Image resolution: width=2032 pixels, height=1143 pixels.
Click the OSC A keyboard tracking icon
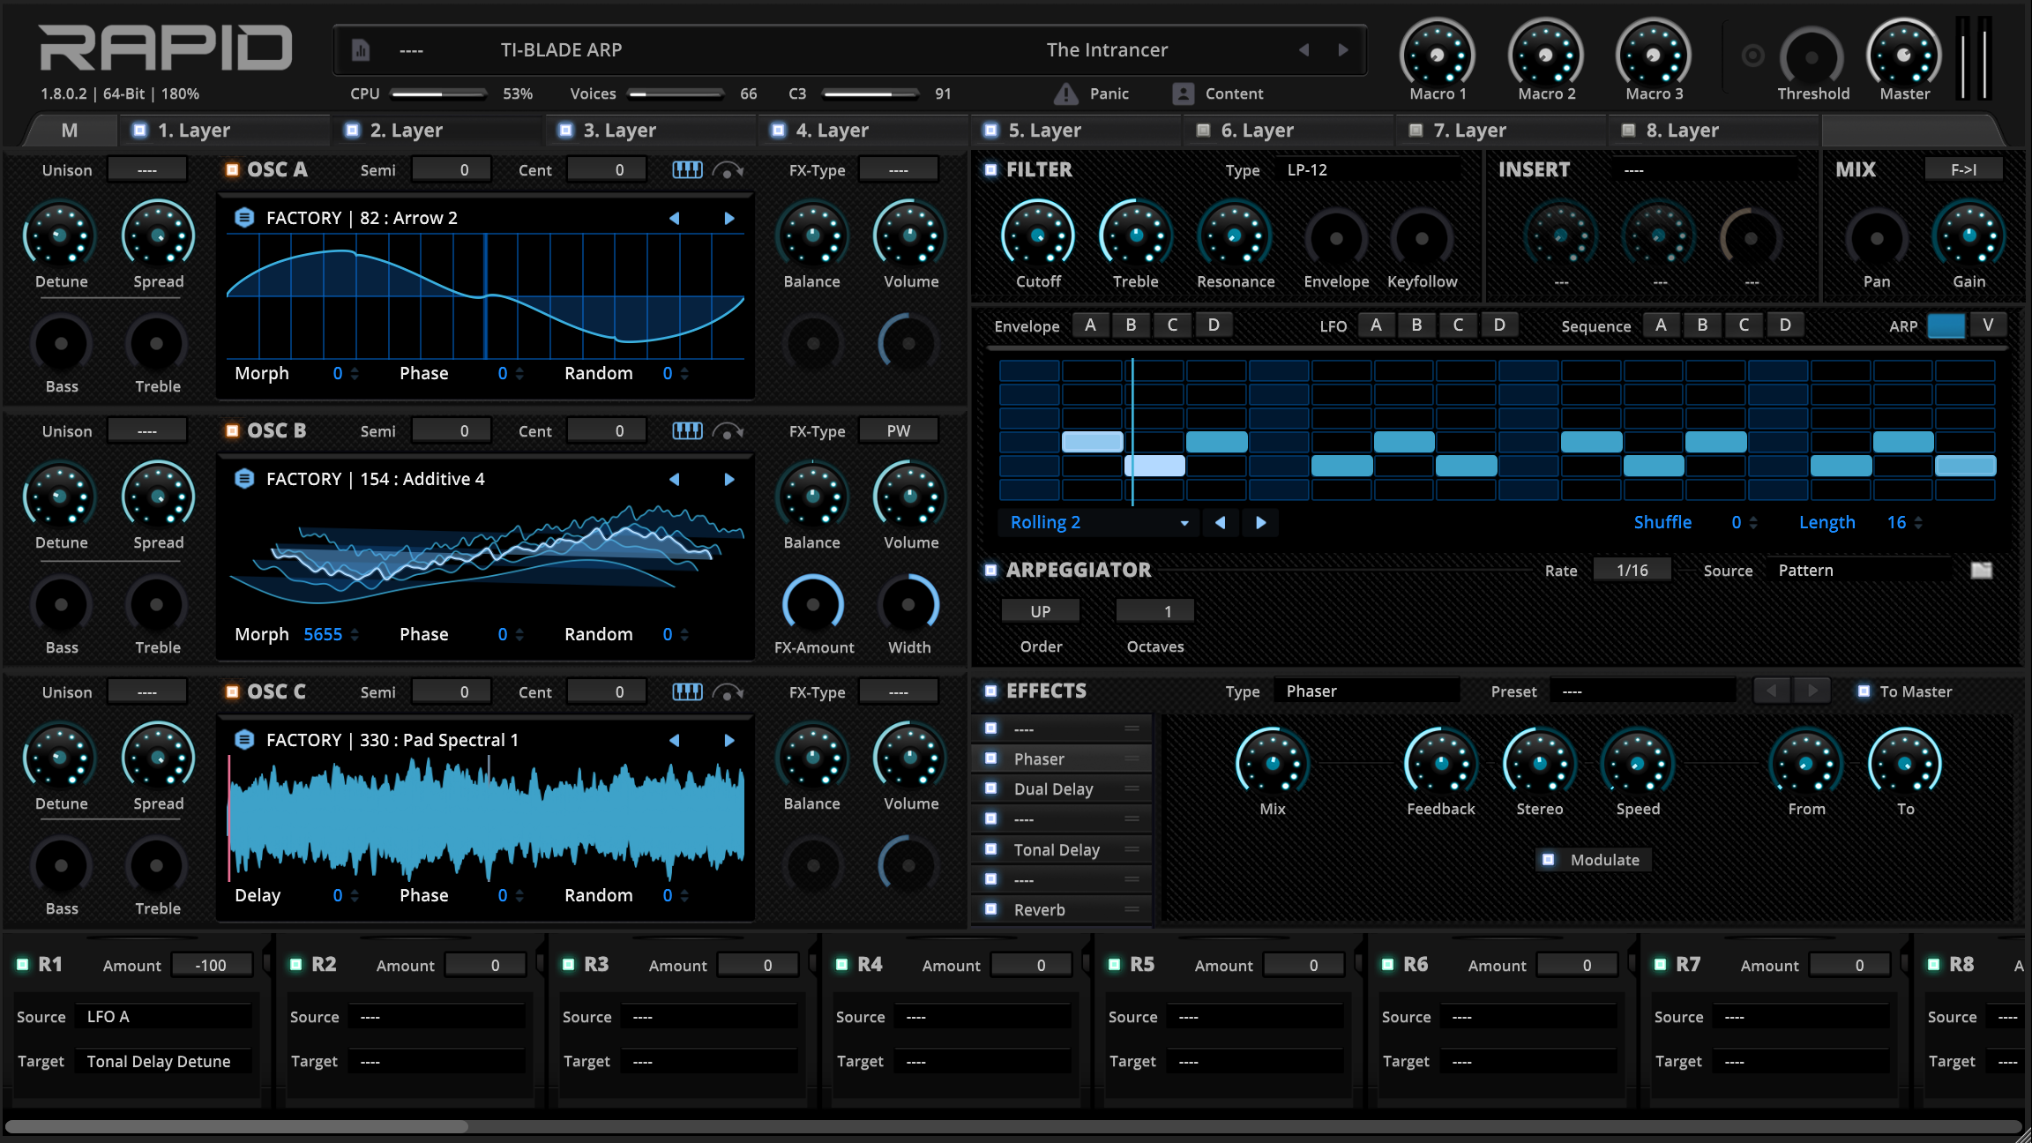(687, 169)
